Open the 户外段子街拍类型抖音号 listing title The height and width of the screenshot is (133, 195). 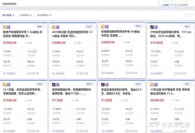[x=171, y=34]
